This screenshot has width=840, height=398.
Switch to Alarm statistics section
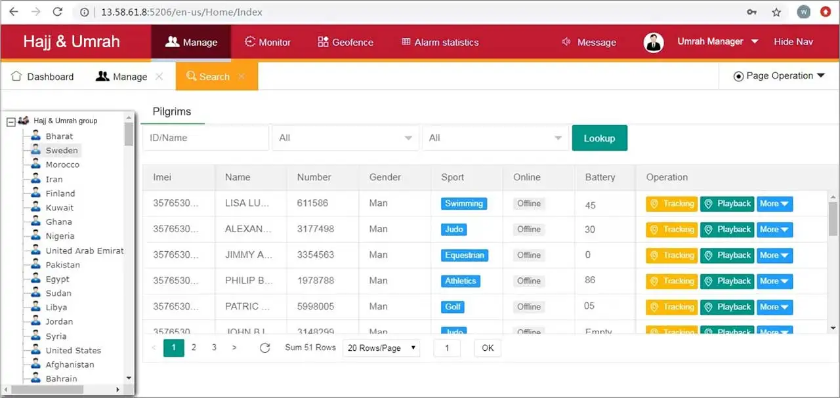click(440, 42)
